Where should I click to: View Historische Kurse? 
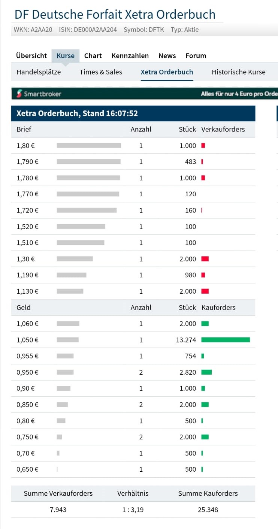[x=238, y=72]
